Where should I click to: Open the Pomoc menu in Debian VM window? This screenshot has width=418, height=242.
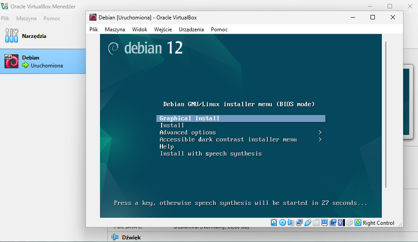tap(219, 30)
